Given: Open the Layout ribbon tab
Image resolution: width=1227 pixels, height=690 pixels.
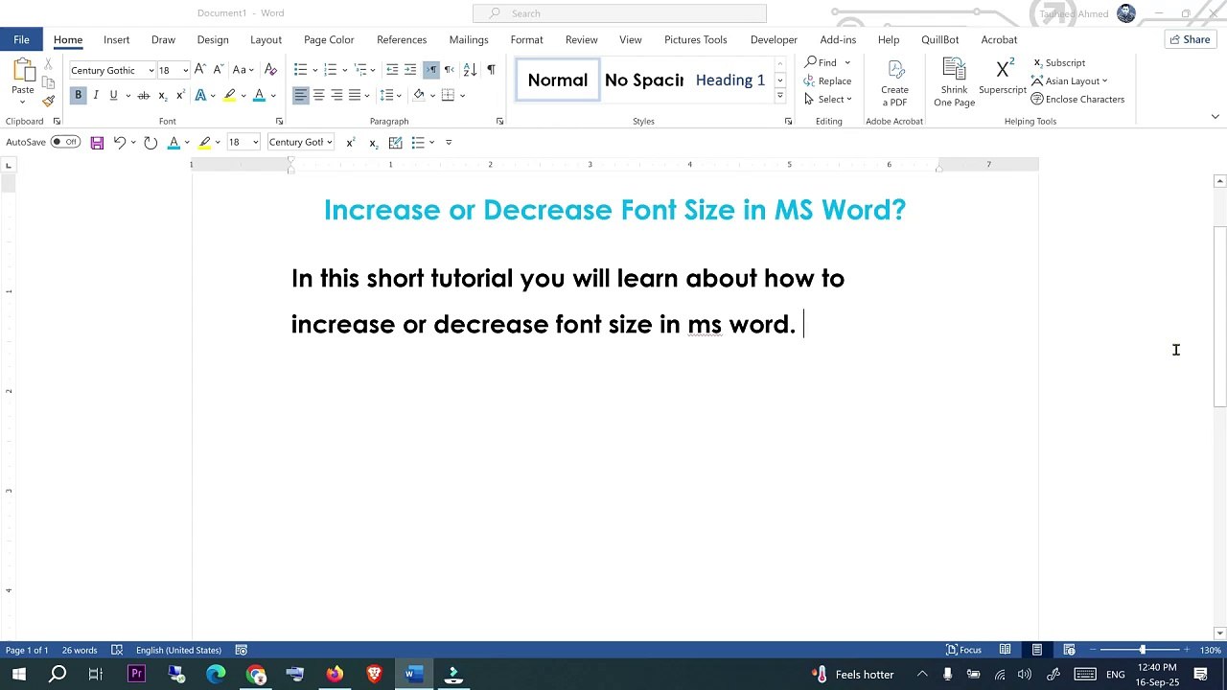Looking at the screenshot, I should click(x=266, y=39).
